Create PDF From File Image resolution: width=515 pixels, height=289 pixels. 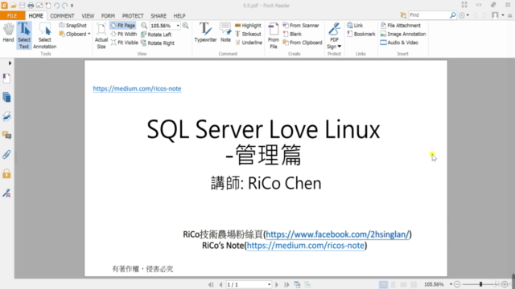point(274,35)
